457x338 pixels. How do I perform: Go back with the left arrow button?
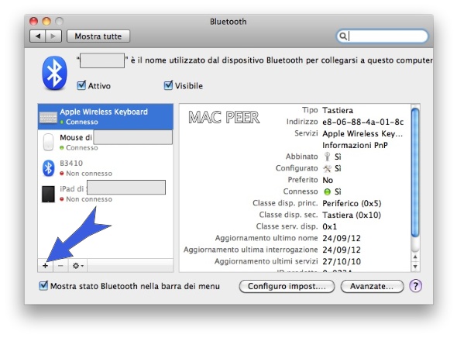click(x=38, y=36)
